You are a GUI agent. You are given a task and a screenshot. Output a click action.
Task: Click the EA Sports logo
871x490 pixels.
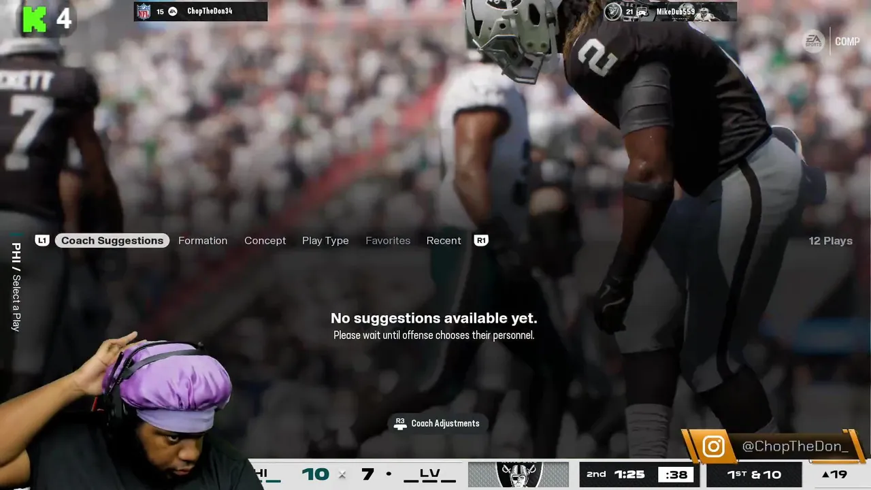coord(812,42)
